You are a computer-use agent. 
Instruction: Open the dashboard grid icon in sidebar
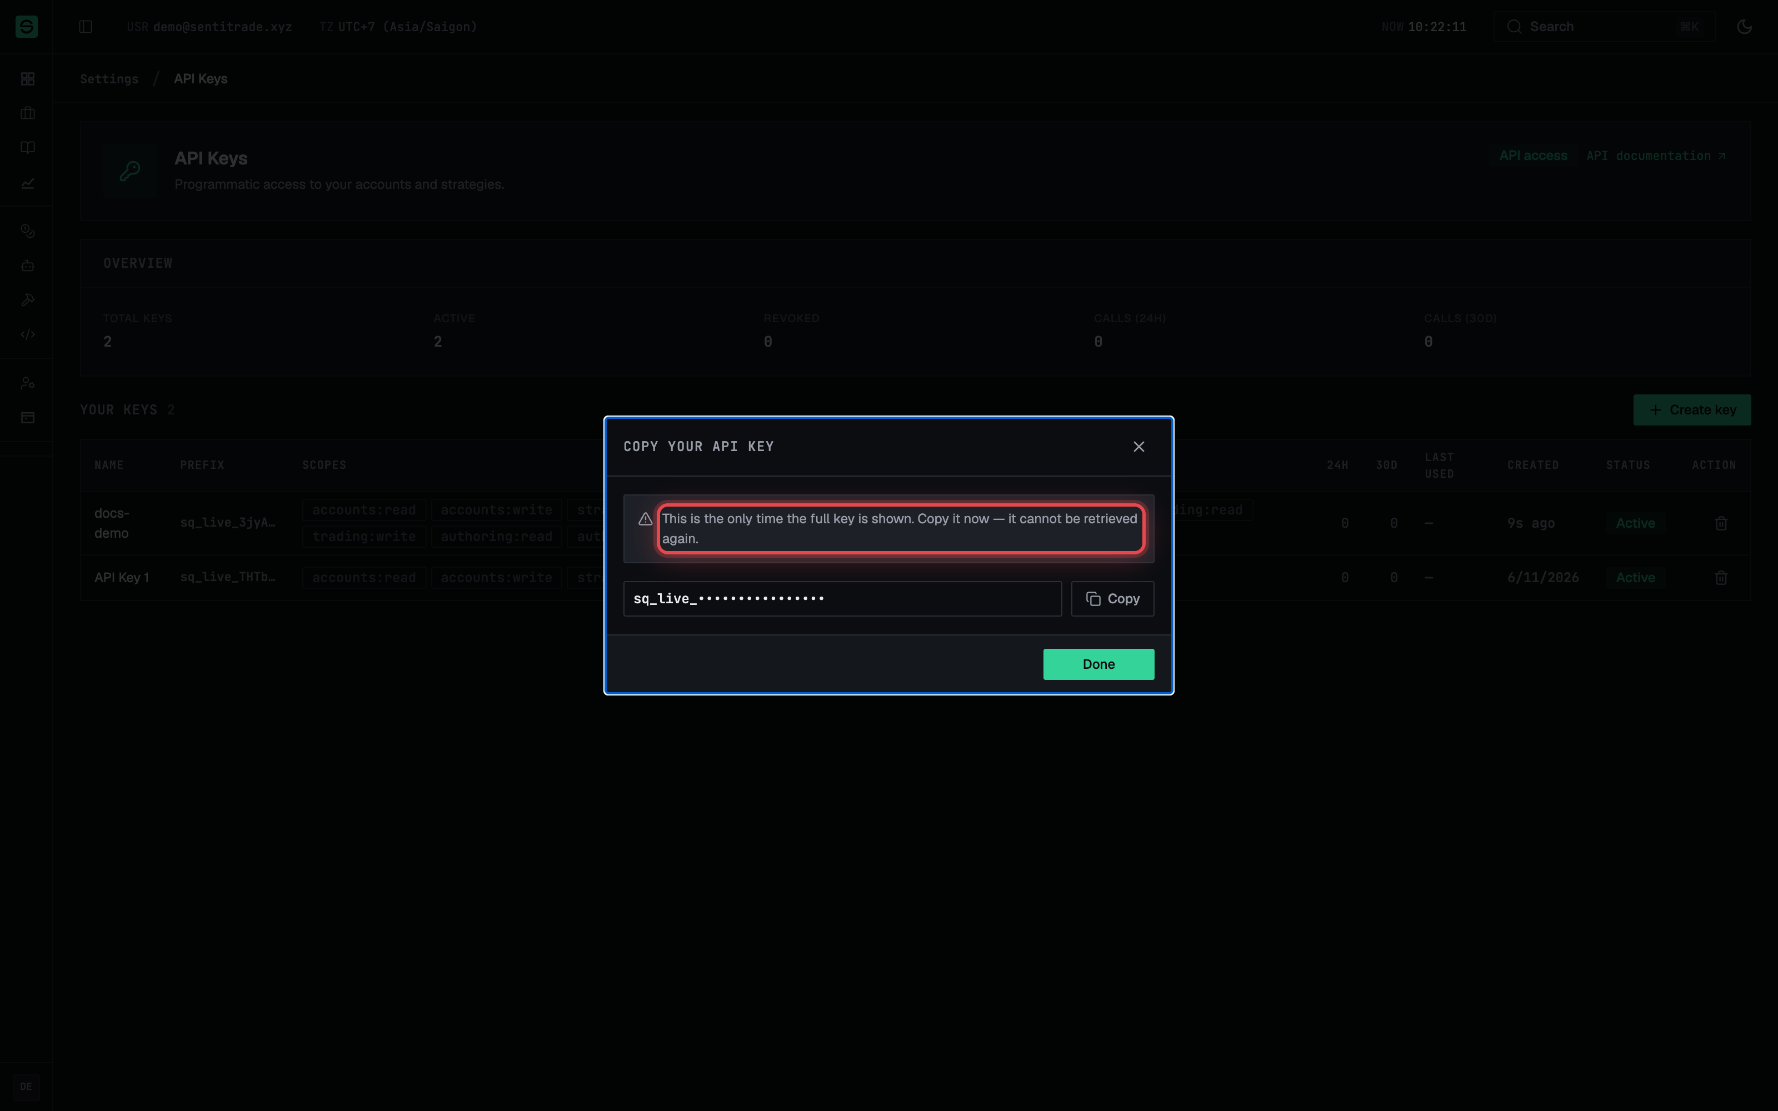tap(28, 79)
